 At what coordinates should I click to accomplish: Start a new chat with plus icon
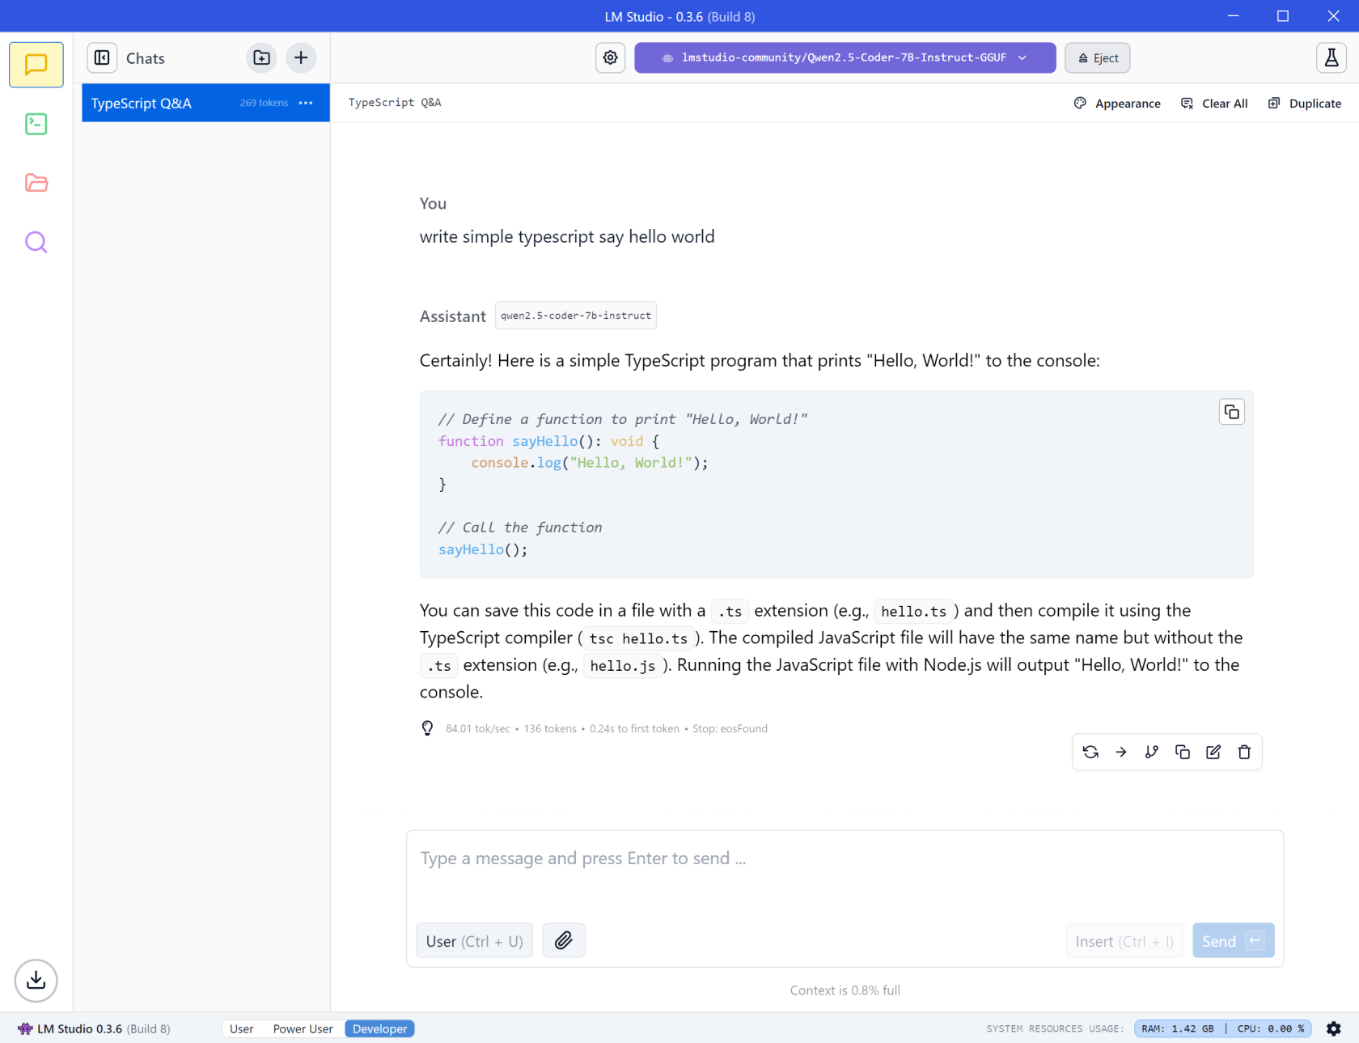[x=301, y=57]
